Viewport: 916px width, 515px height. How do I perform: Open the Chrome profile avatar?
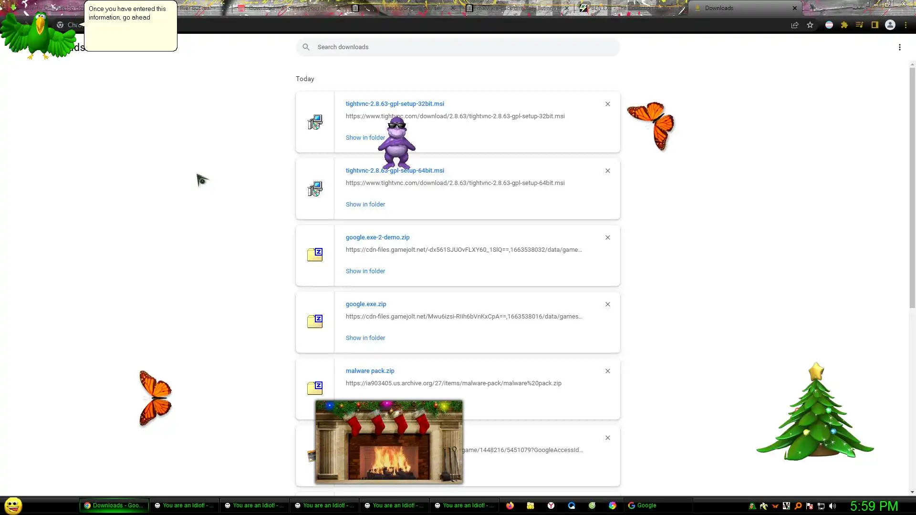(890, 25)
